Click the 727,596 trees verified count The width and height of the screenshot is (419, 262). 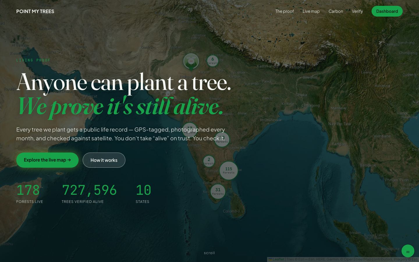tap(89, 190)
